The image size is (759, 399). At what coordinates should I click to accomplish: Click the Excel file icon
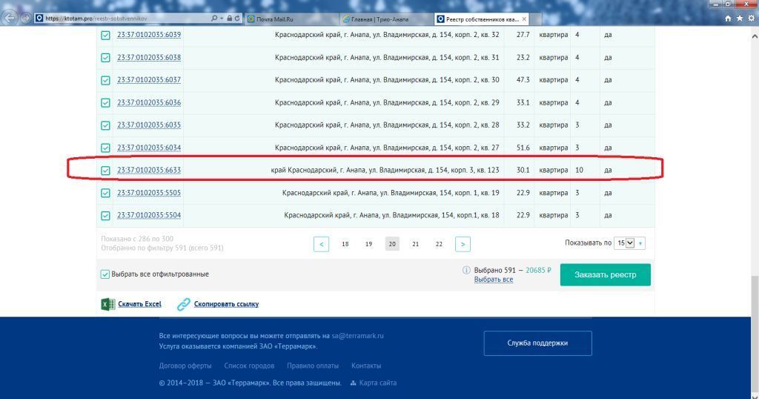tap(107, 304)
